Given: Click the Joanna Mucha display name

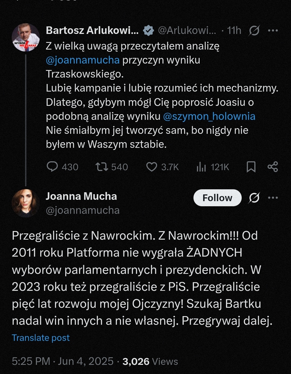Looking at the screenshot, I should click(81, 196).
